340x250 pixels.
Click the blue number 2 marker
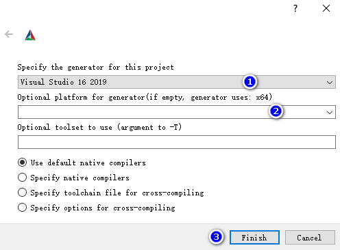276,111
